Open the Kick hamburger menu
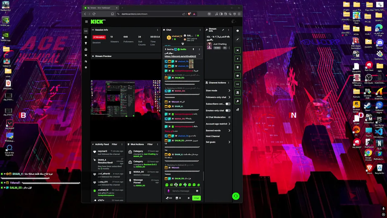 [x=86, y=21]
